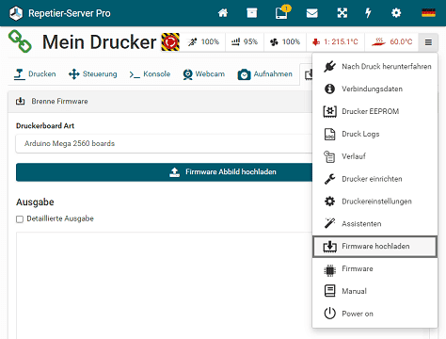Screen dimensions: 446x339
Task: Click the Druckerboard Art label
Action: pos(45,126)
